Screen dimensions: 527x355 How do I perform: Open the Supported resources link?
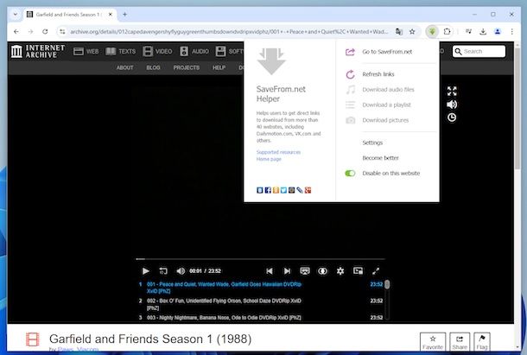(x=278, y=152)
